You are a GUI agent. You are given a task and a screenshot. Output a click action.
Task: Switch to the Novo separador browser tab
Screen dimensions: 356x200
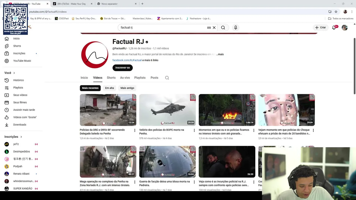tap(117, 4)
